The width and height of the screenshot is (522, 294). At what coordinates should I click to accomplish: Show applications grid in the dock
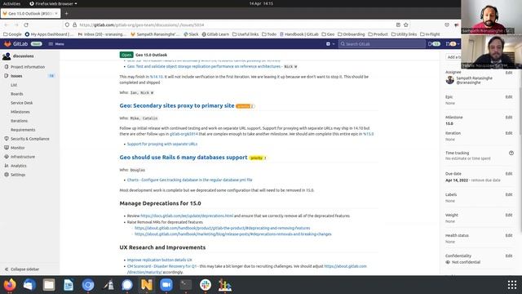point(512,285)
